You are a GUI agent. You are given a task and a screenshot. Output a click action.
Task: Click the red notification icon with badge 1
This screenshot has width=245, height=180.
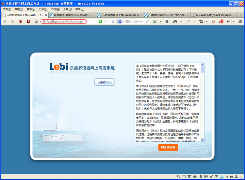click(221, 22)
